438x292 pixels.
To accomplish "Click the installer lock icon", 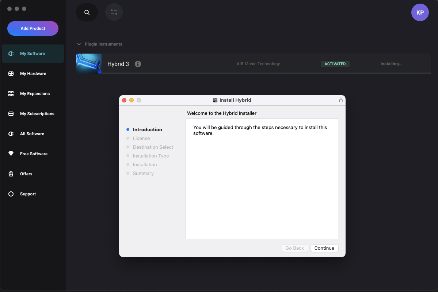I will click(341, 100).
